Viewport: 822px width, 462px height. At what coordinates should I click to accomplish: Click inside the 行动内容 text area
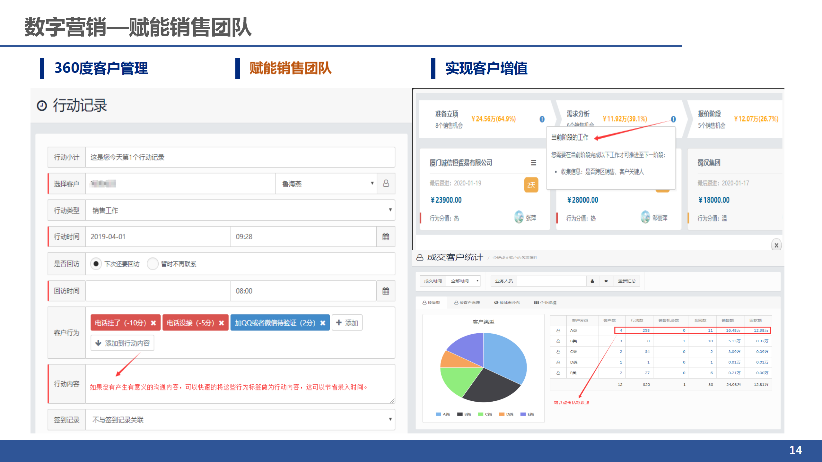[x=240, y=384]
